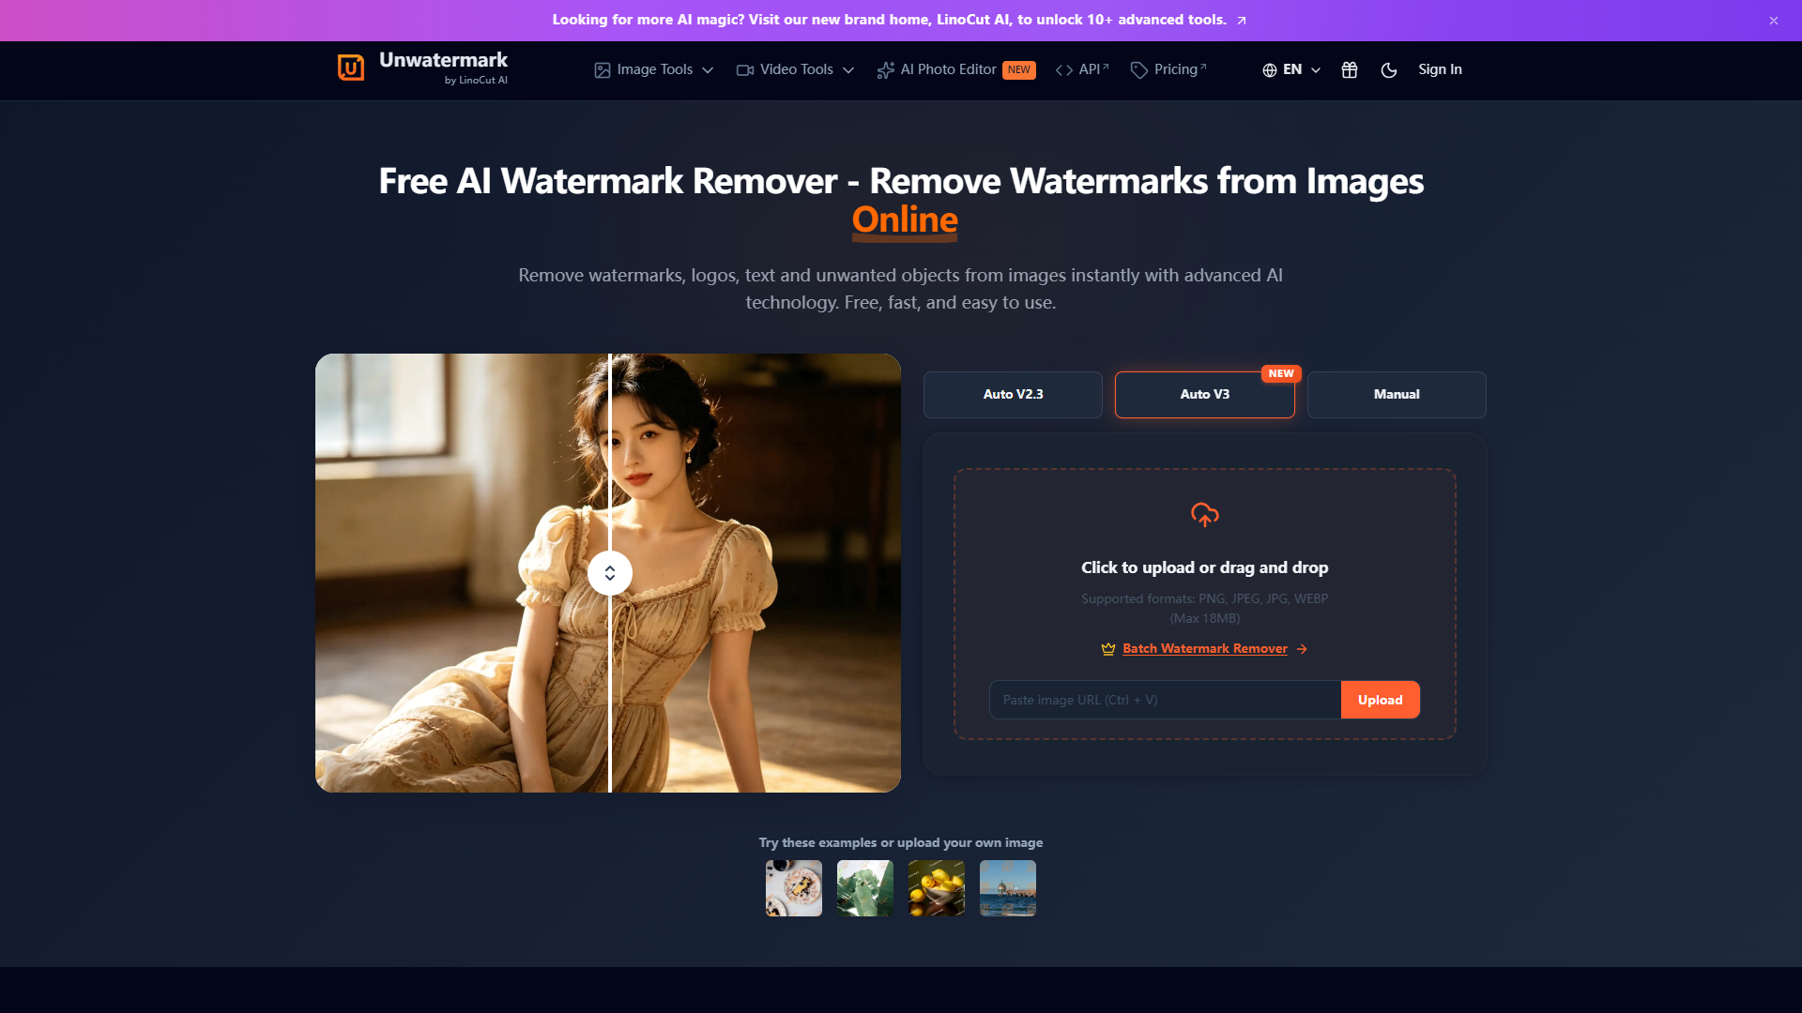Click the globe language icon
Screen dimensions: 1802x1013
pos(1270,70)
